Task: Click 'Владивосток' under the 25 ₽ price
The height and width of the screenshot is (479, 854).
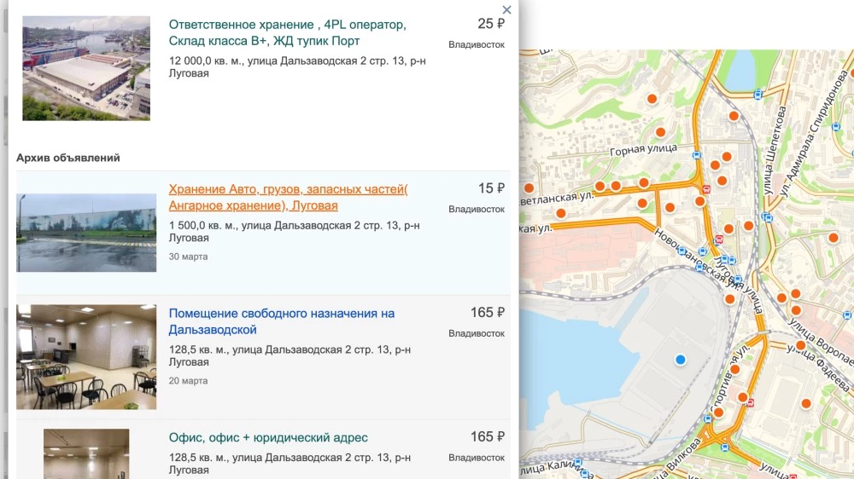Action: click(477, 44)
